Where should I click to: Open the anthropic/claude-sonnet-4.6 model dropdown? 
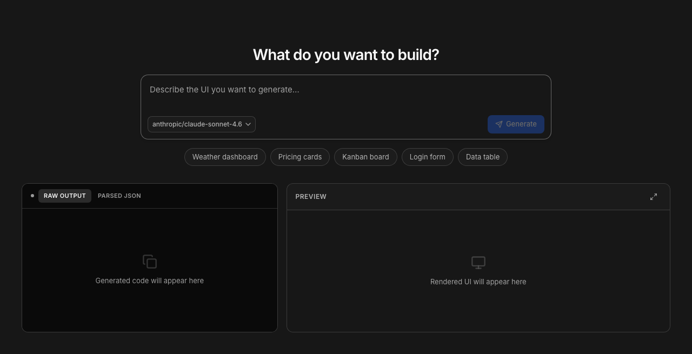[202, 124]
